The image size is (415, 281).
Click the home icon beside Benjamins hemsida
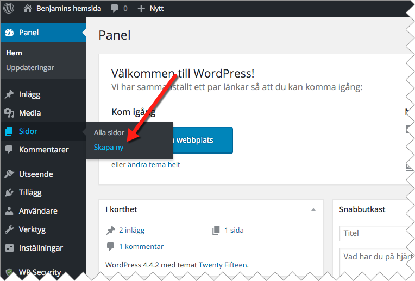[28, 9]
